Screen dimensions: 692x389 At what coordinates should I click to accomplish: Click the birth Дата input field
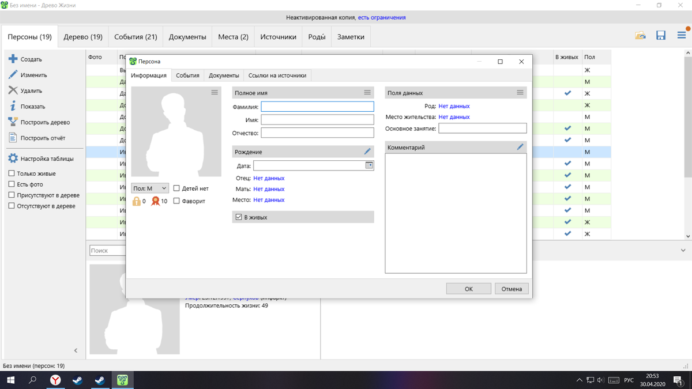tap(309, 165)
